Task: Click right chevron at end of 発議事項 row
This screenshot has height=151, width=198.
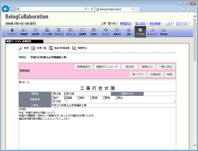Action: click(175, 101)
